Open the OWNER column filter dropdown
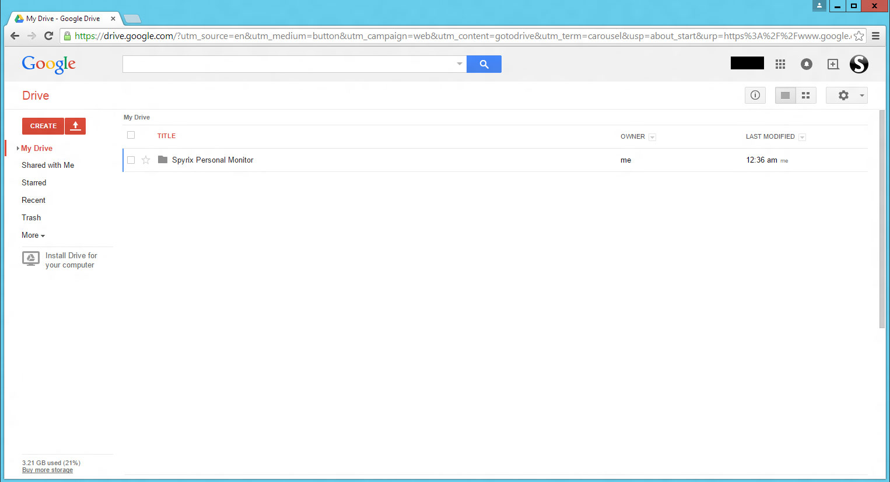This screenshot has width=890, height=482. tap(652, 137)
